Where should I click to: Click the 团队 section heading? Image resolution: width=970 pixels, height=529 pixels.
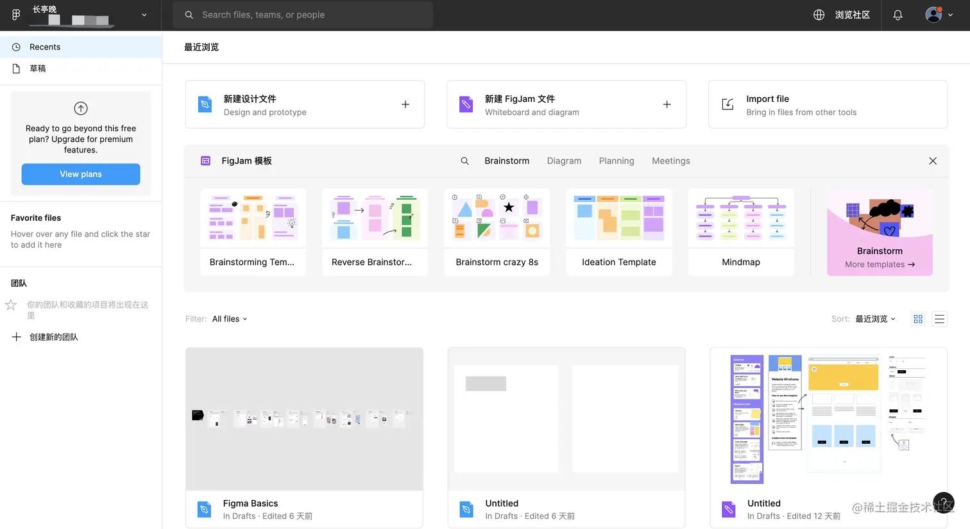click(x=19, y=283)
